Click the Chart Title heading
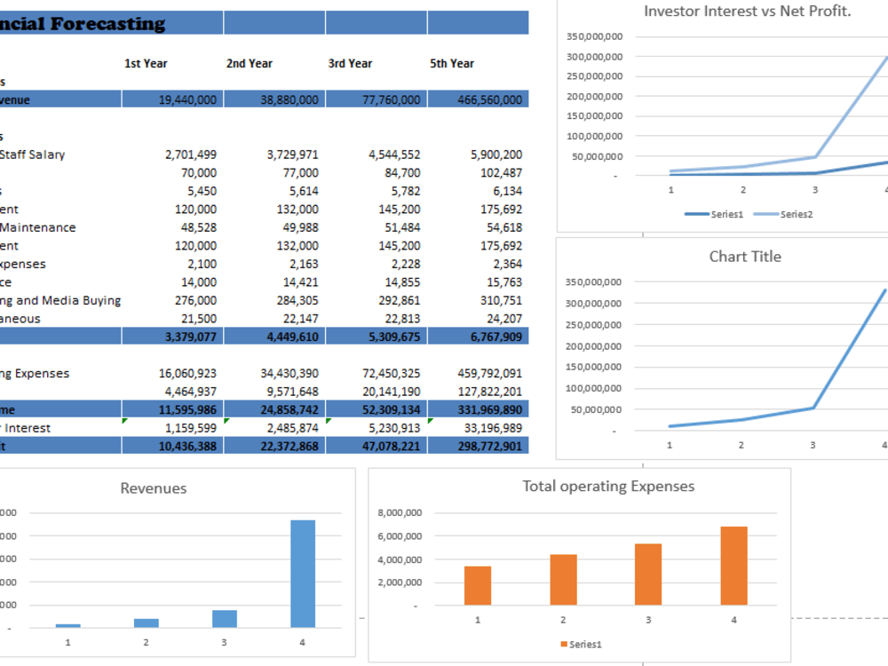Screen dimensions: 888x666 [745, 257]
